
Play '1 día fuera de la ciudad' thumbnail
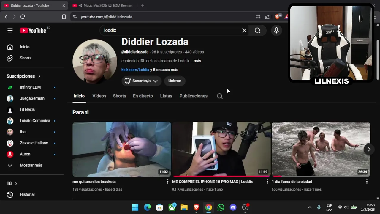[321, 149]
